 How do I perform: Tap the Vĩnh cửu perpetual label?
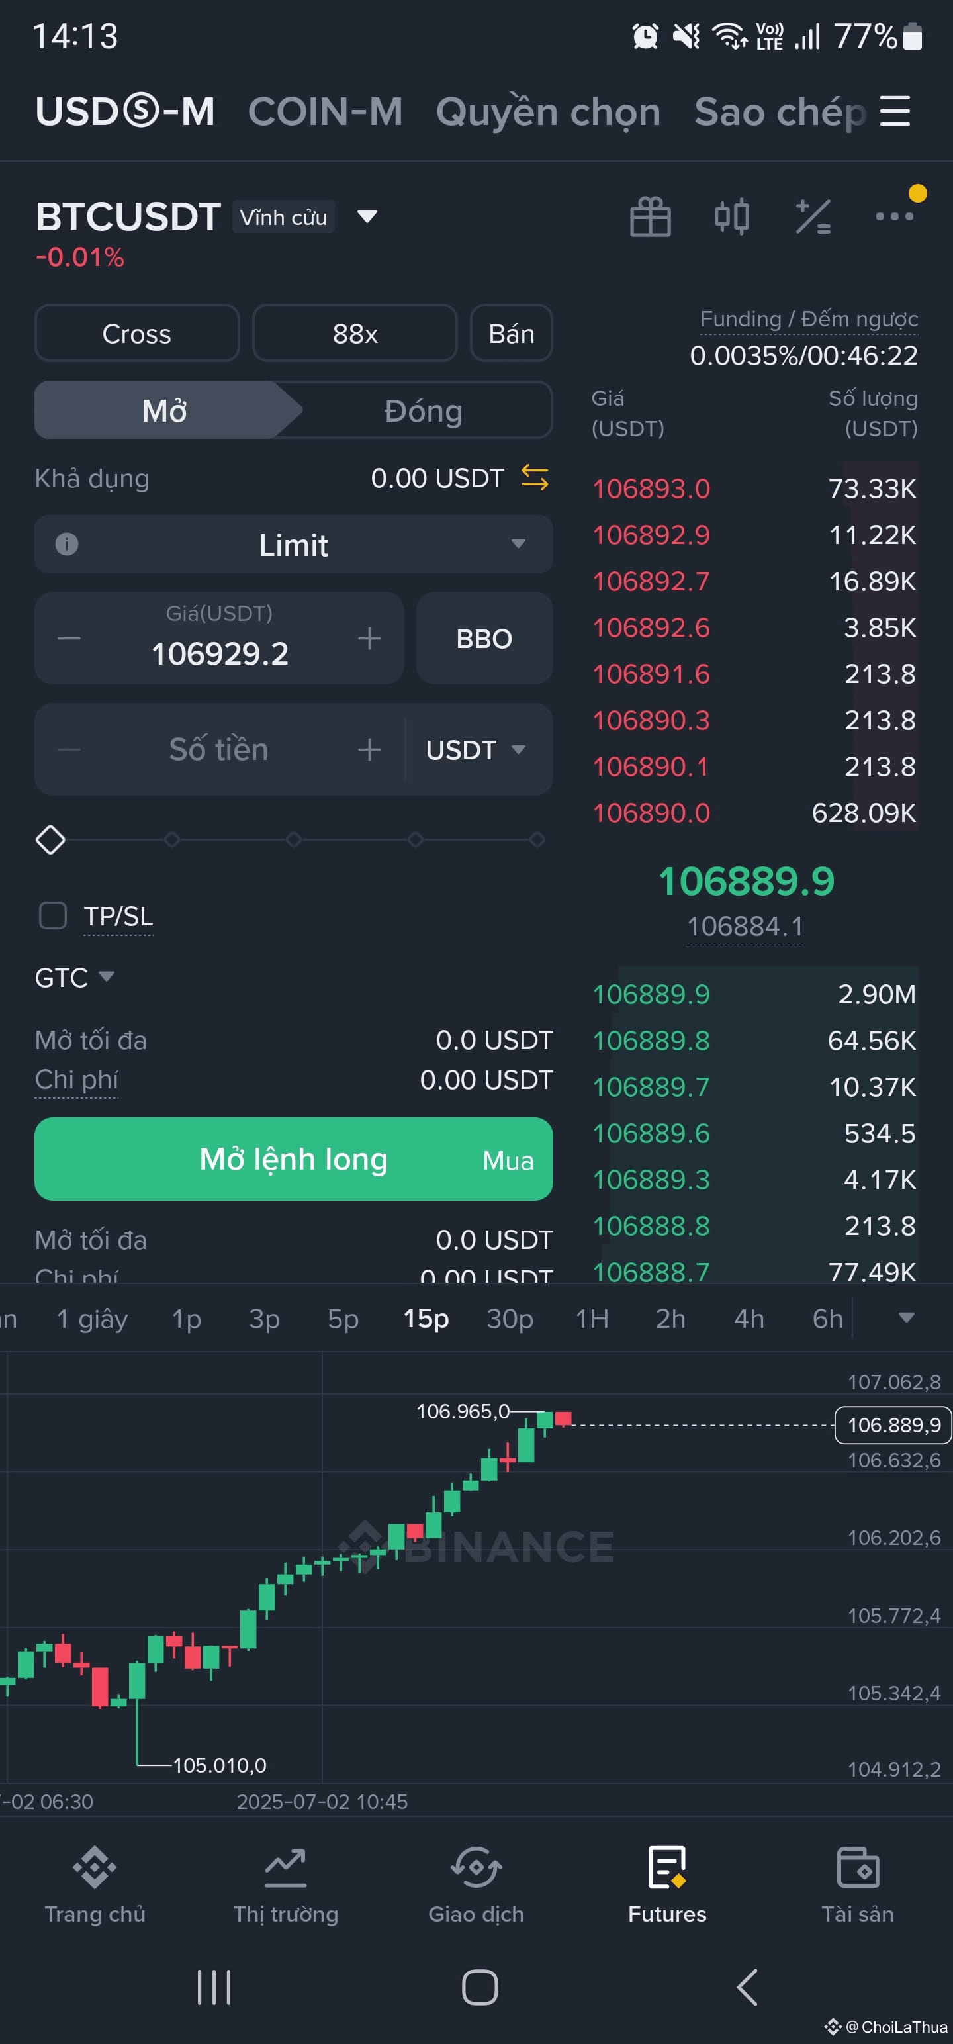[283, 216]
